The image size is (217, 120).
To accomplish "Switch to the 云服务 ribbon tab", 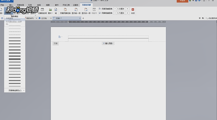I will [x=75, y=5].
